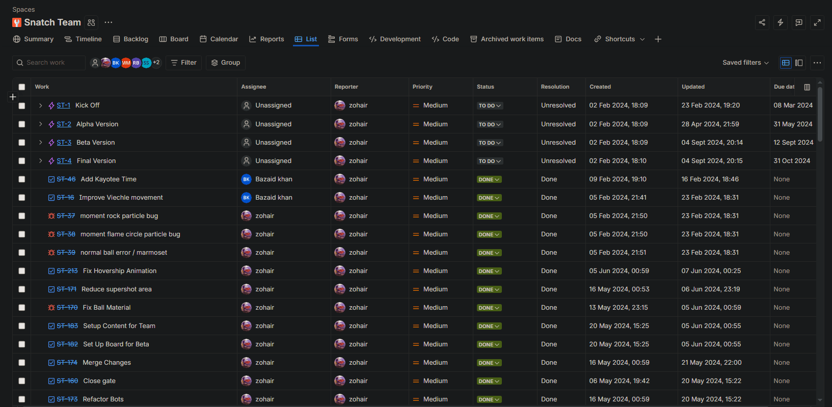Filter by the MM avatar
Viewport: 832px width, 407px height.
126,63
